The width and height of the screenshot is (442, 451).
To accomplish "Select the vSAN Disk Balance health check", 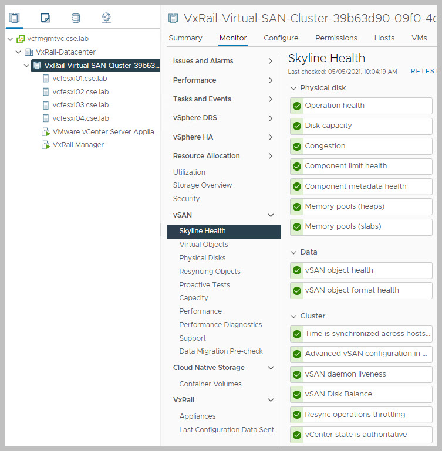I will tap(338, 394).
